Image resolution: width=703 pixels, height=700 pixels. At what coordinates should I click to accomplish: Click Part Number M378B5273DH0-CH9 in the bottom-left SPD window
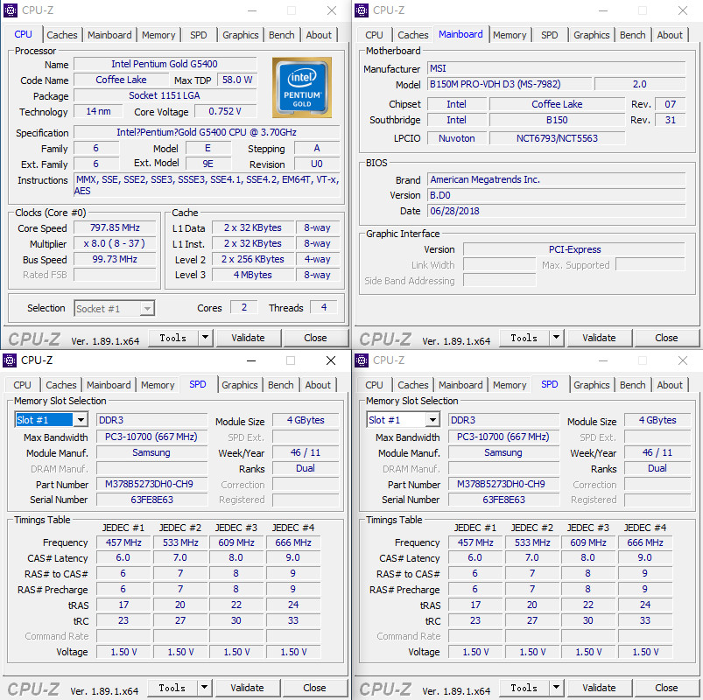coord(151,484)
